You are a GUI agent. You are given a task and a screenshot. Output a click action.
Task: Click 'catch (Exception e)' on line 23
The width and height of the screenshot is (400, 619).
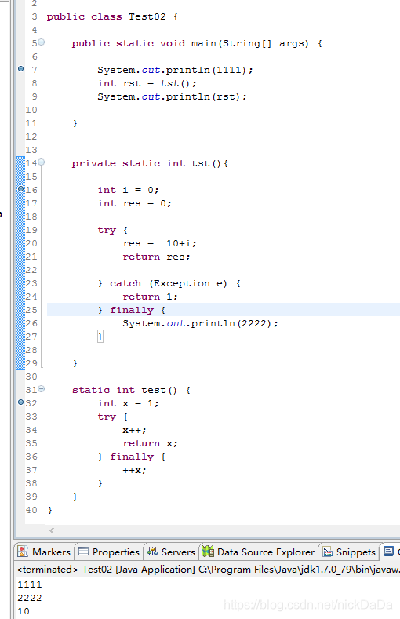169,283
